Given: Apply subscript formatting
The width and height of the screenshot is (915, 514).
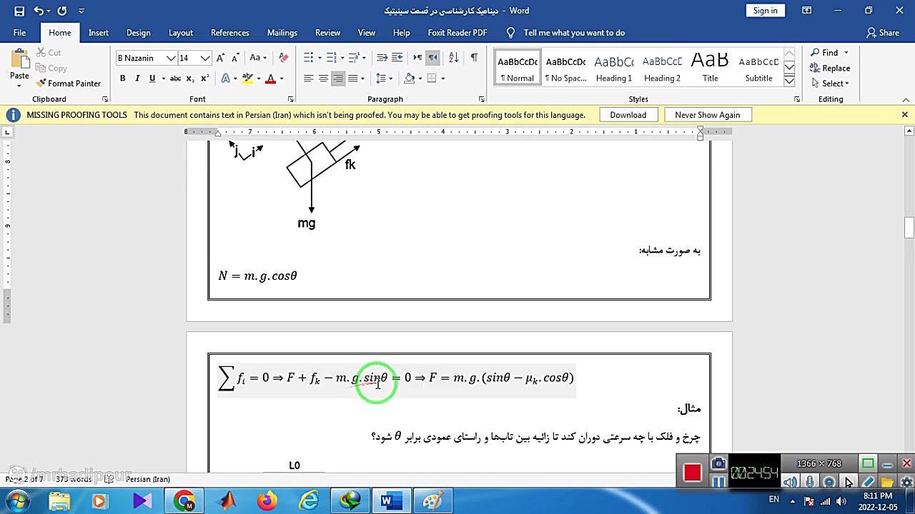Looking at the screenshot, I should pyautogui.click(x=190, y=79).
